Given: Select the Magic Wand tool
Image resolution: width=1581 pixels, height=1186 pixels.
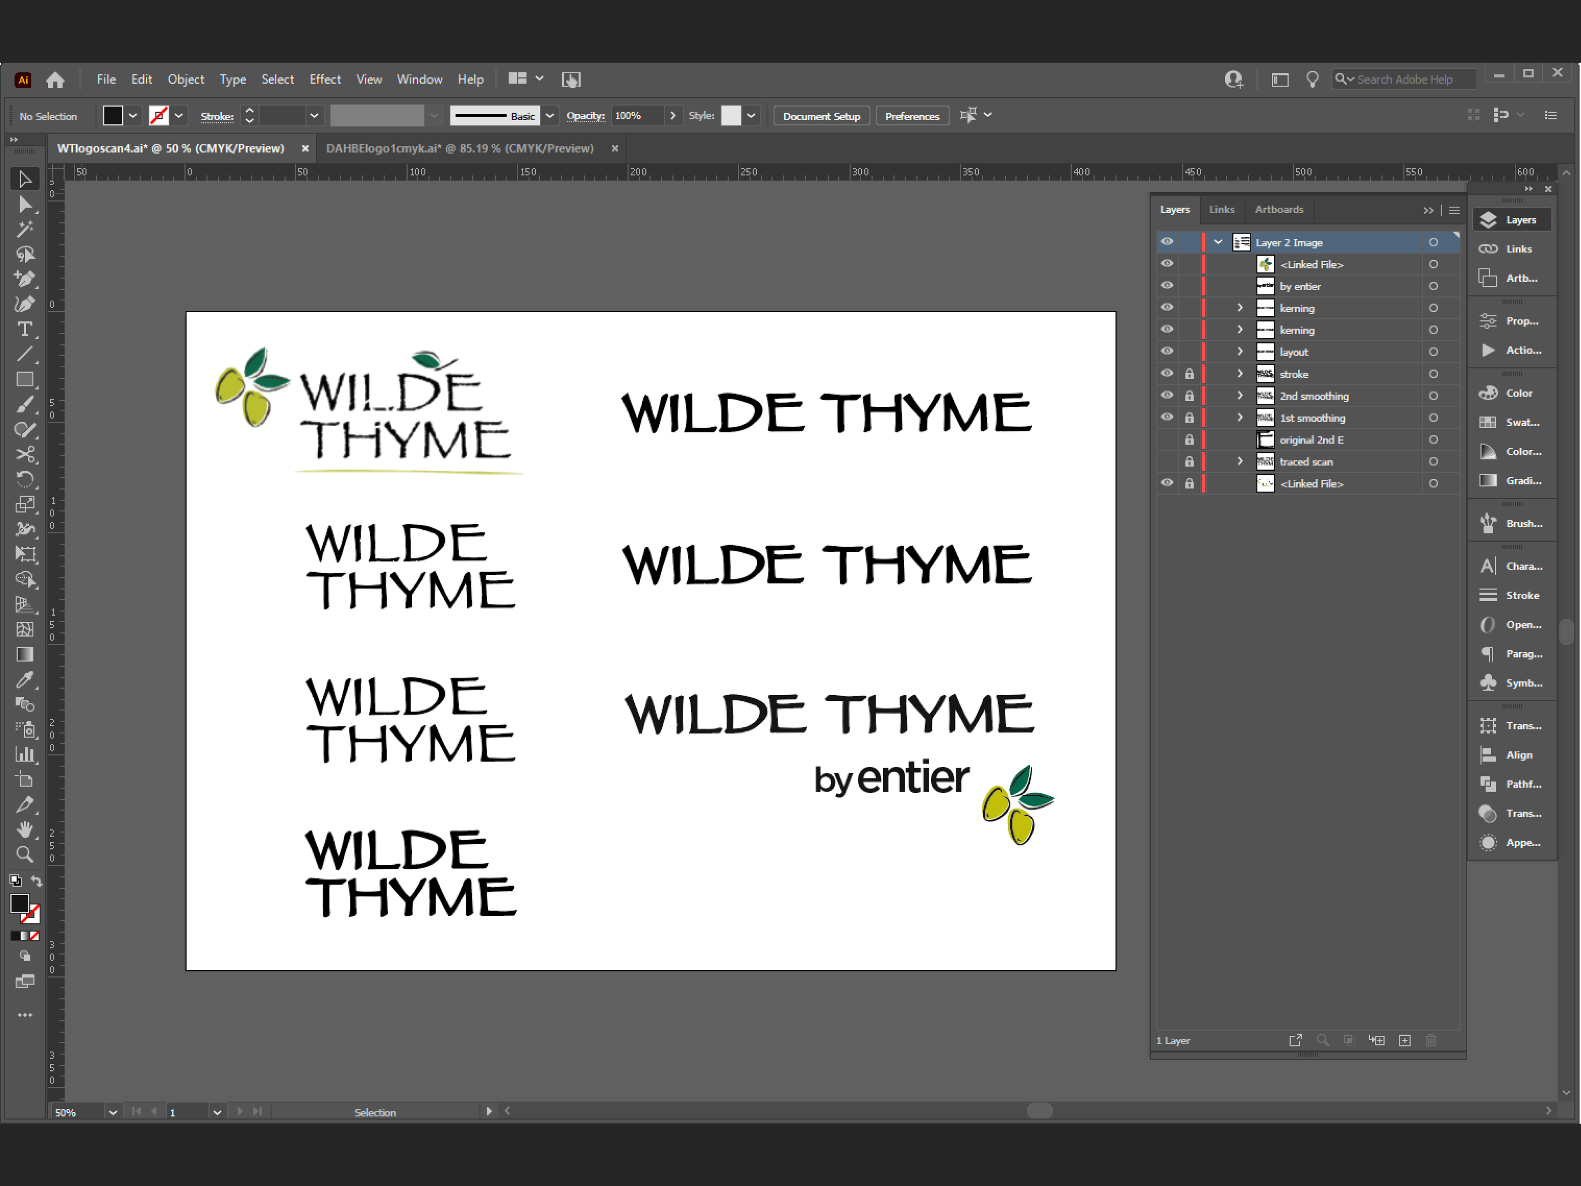Looking at the screenshot, I should (x=24, y=229).
